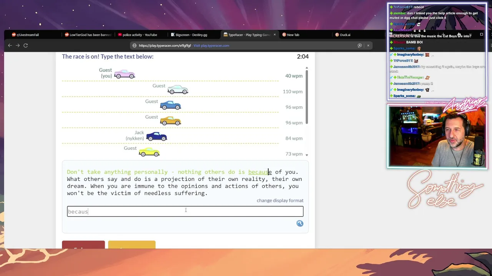The width and height of the screenshot is (492, 276).
Task: Switch to Bigscreen - Destiny.gg tab
Action: click(191, 34)
